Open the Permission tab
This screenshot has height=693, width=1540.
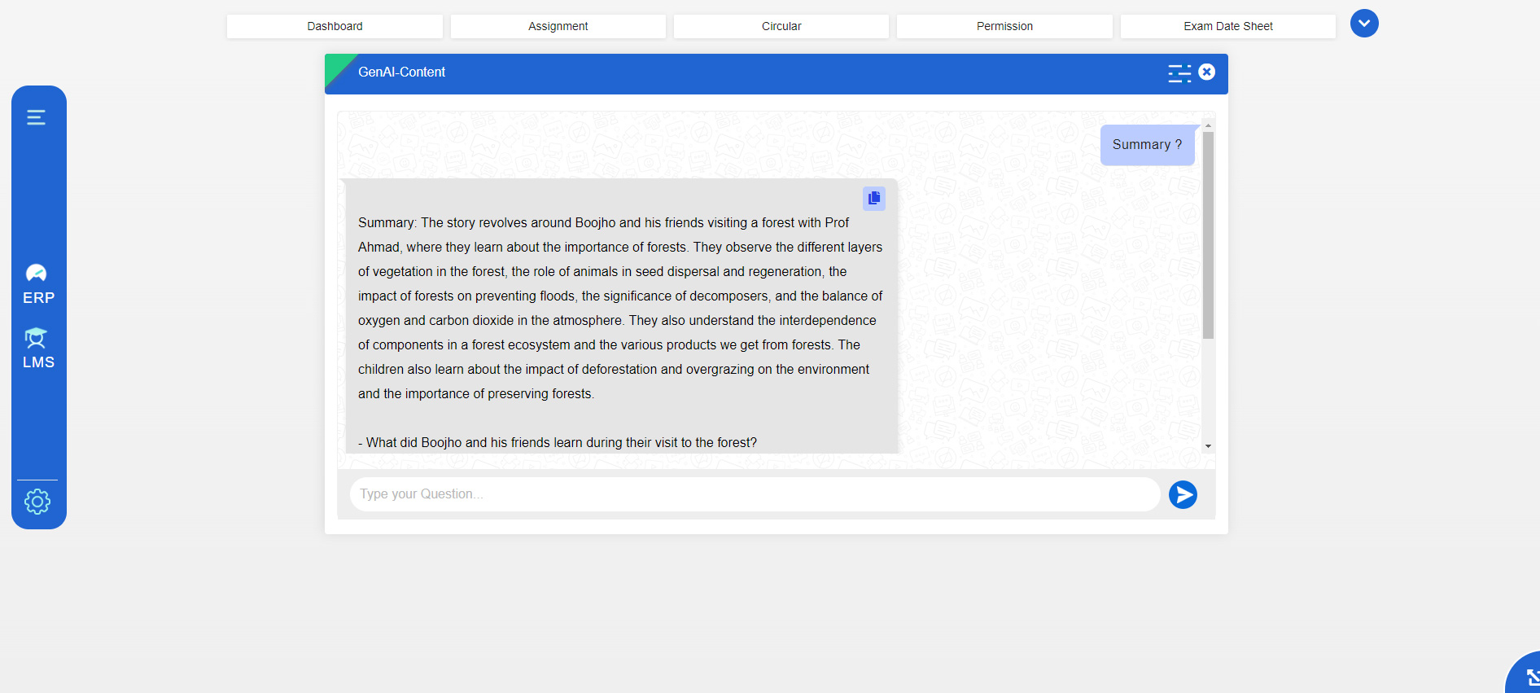tap(1004, 26)
